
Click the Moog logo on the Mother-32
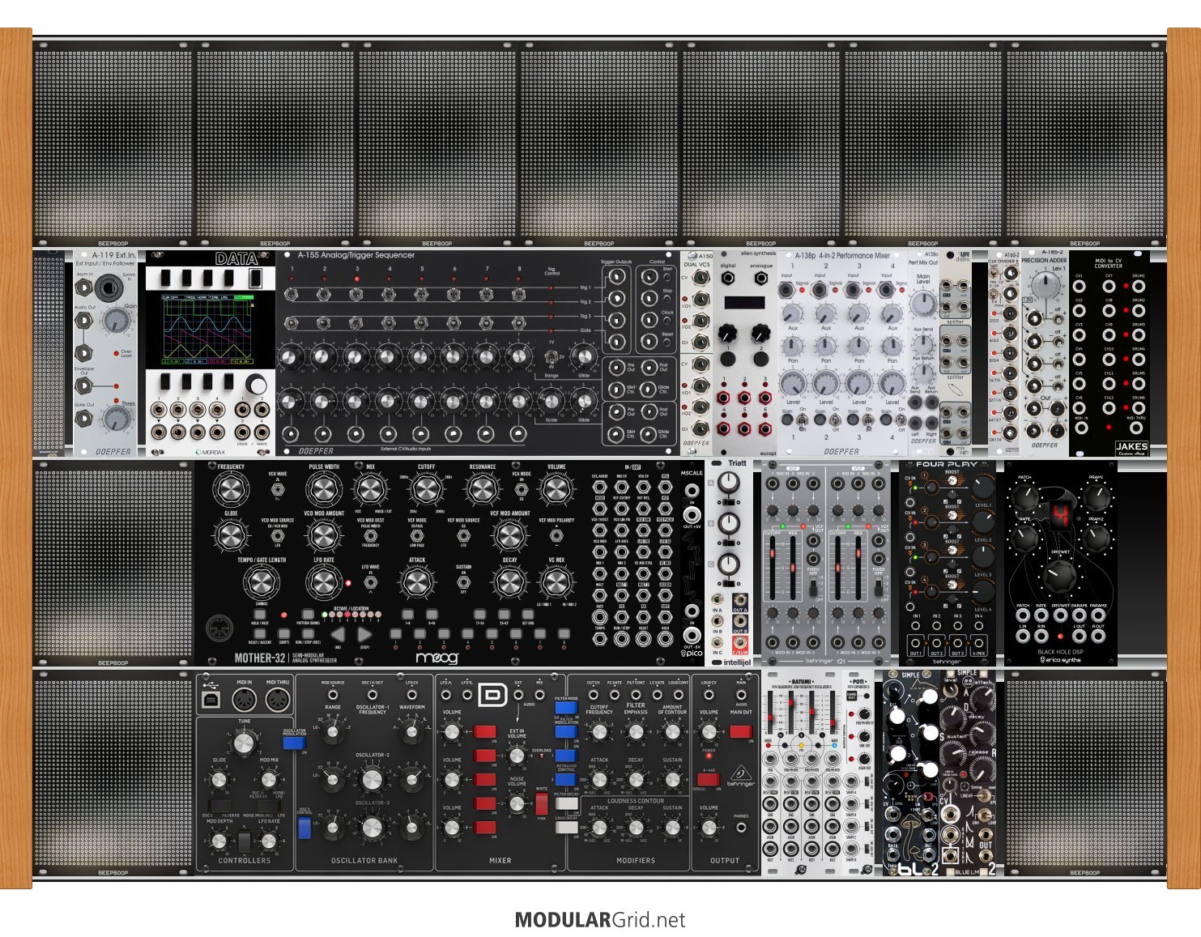click(x=438, y=658)
